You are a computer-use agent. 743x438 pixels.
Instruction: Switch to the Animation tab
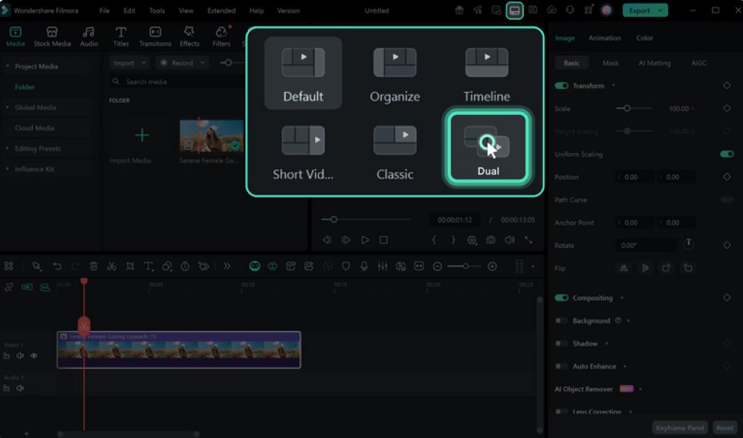click(x=604, y=38)
